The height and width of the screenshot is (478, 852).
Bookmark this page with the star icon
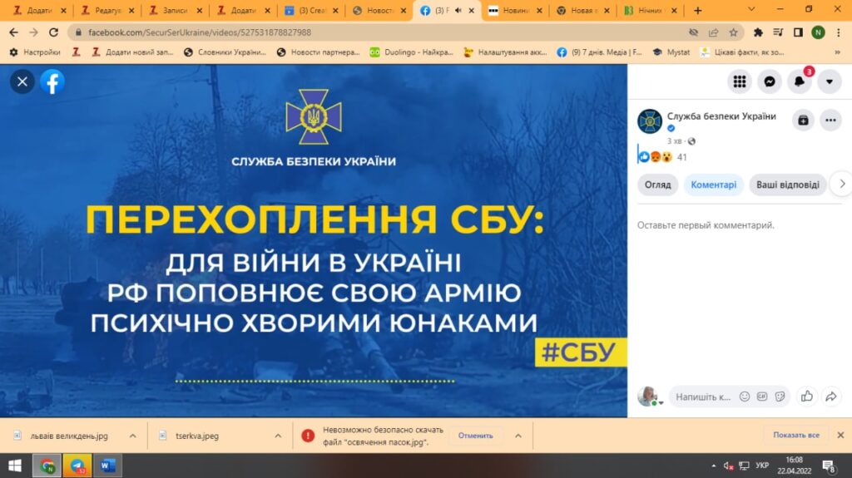point(733,32)
